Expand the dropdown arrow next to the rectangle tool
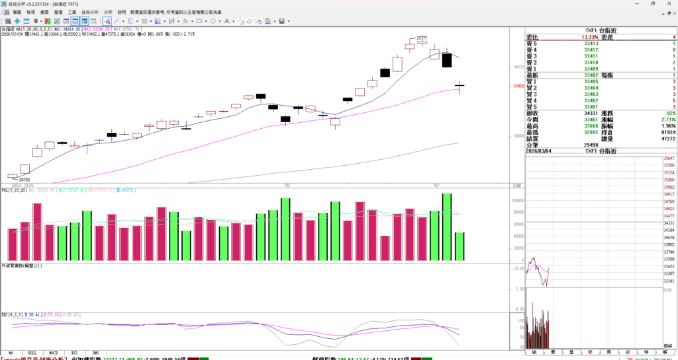Viewport: 678px width, 360px height. (x=206, y=21)
